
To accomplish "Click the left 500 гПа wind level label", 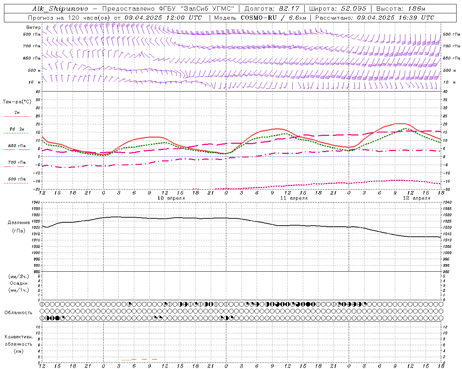I will coord(32,34).
